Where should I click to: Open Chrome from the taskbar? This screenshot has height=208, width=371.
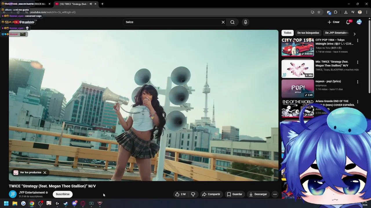[32, 203]
